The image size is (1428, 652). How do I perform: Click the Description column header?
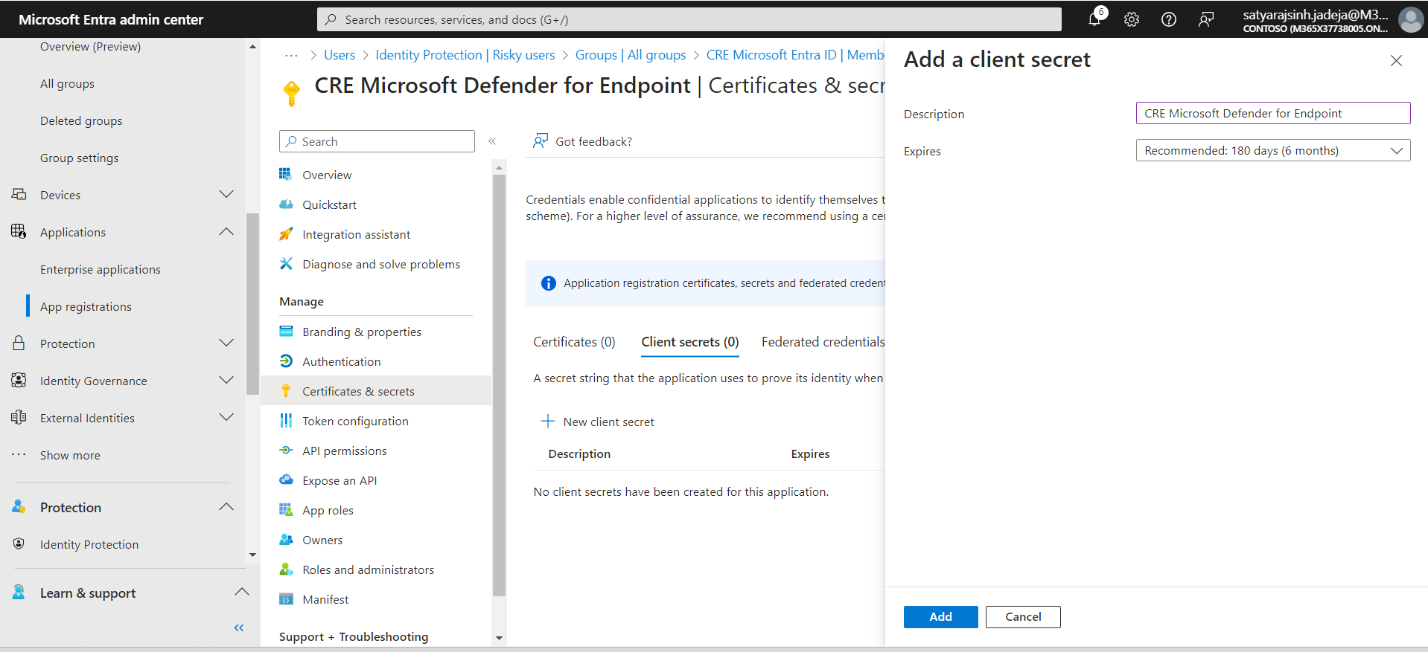[579, 454]
